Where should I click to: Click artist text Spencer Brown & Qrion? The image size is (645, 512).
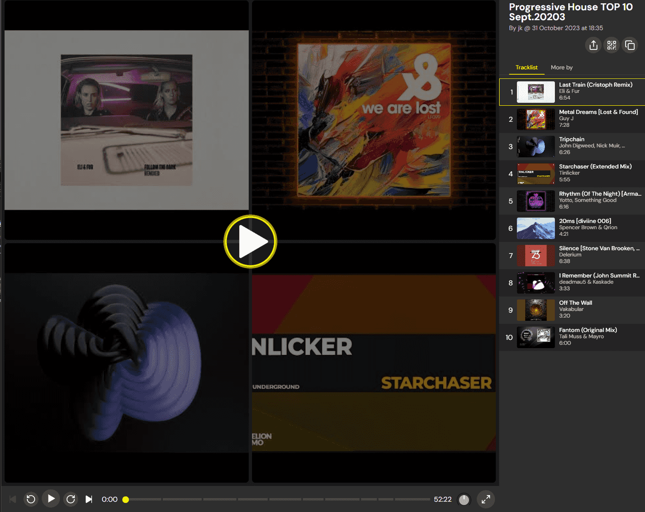coord(588,227)
